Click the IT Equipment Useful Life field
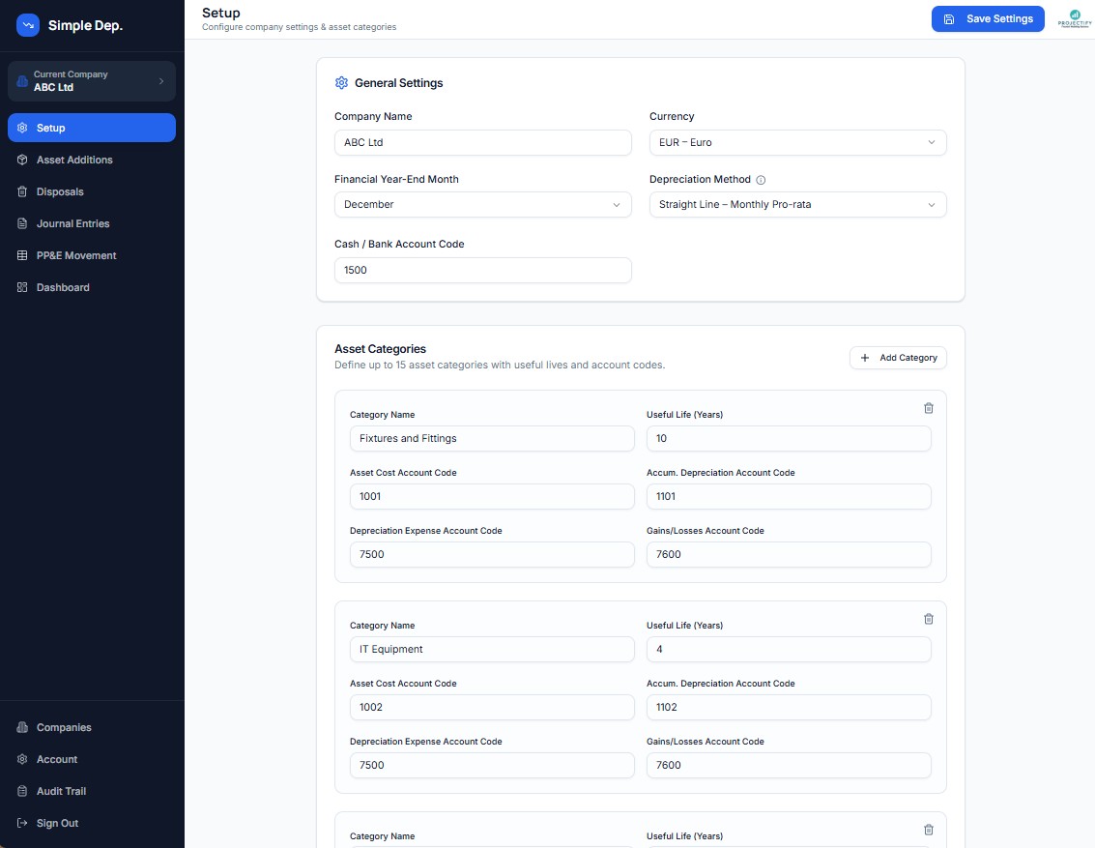1095x848 pixels. pos(789,649)
